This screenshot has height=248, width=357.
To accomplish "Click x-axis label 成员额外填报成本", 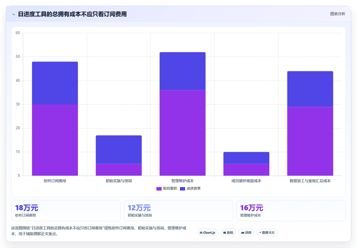I will point(246,181).
